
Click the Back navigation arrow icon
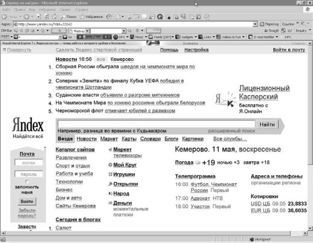(x=4, y=17)
